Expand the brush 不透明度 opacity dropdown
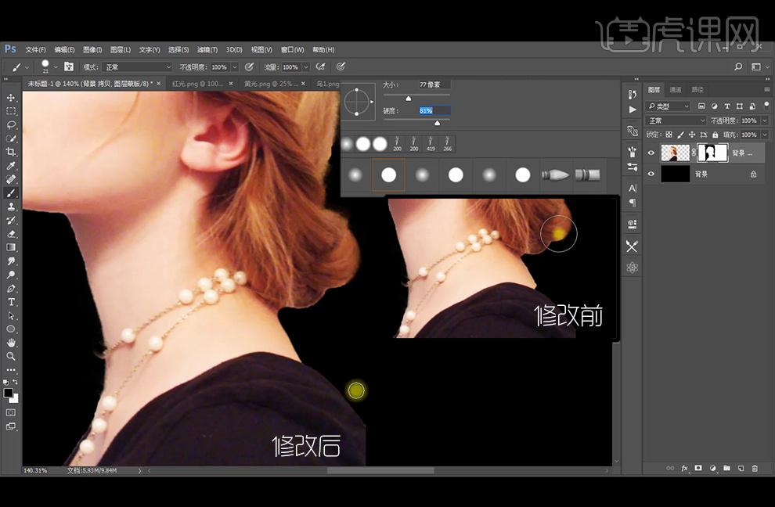This screenshot has height=507, width=775. 235,67
